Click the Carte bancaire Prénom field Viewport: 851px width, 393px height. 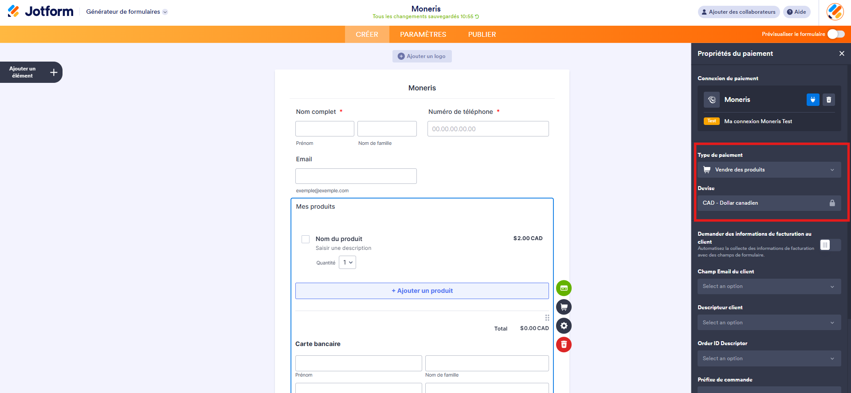[x=359, y=363]
